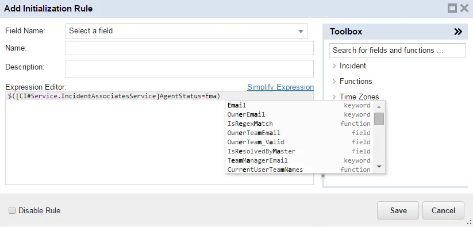Select the IsResolvedByMaster field suggestion
This screenshot has width=473, height=227.
[x=299, y=151]
